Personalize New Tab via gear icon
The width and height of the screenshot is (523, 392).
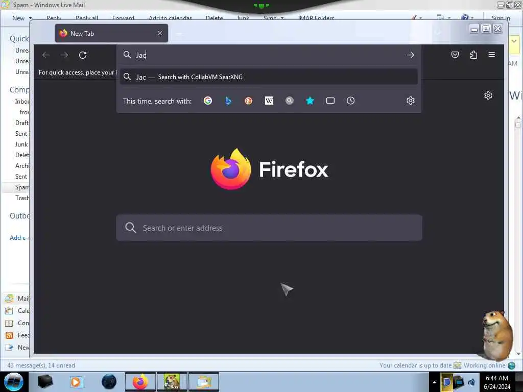[x=488, y=95]
